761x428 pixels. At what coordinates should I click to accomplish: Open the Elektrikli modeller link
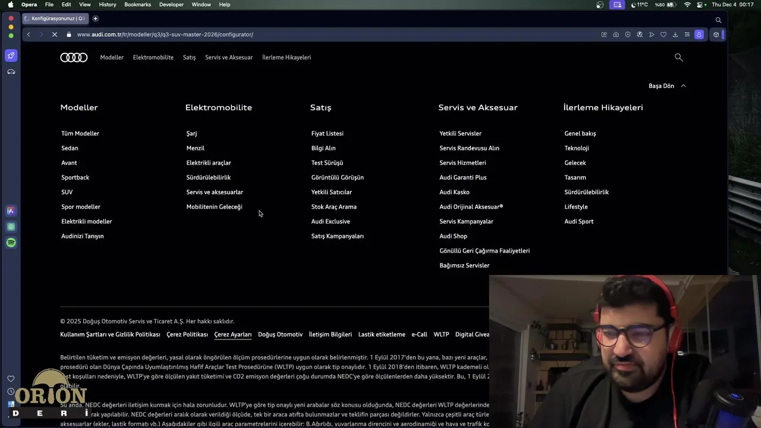point(86,222)
